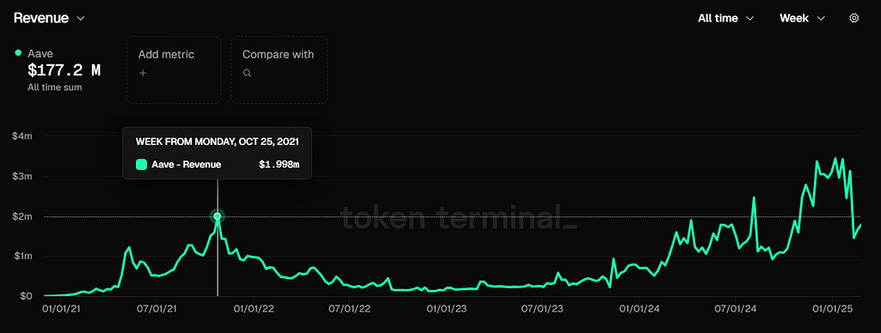Viewport: 881px width, 333px height.
Task: Open the All time range dropdown
Action: (x=725, y=18)
